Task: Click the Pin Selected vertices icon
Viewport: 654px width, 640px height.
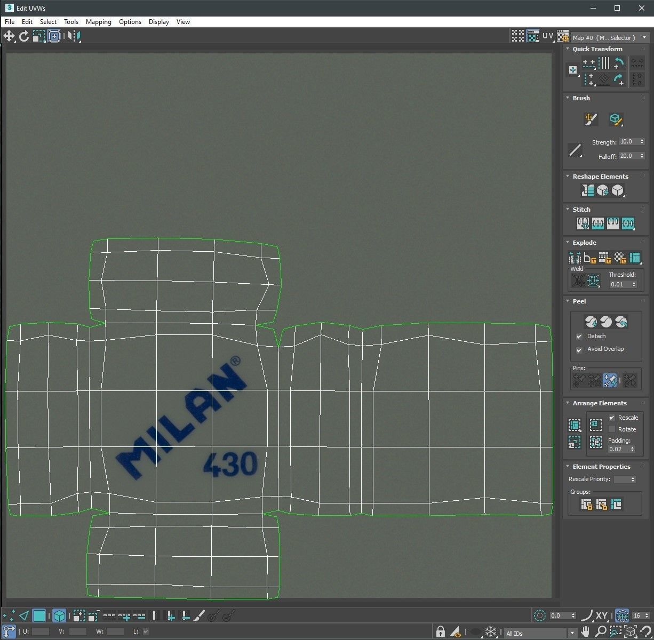Action: pos(579,380)
